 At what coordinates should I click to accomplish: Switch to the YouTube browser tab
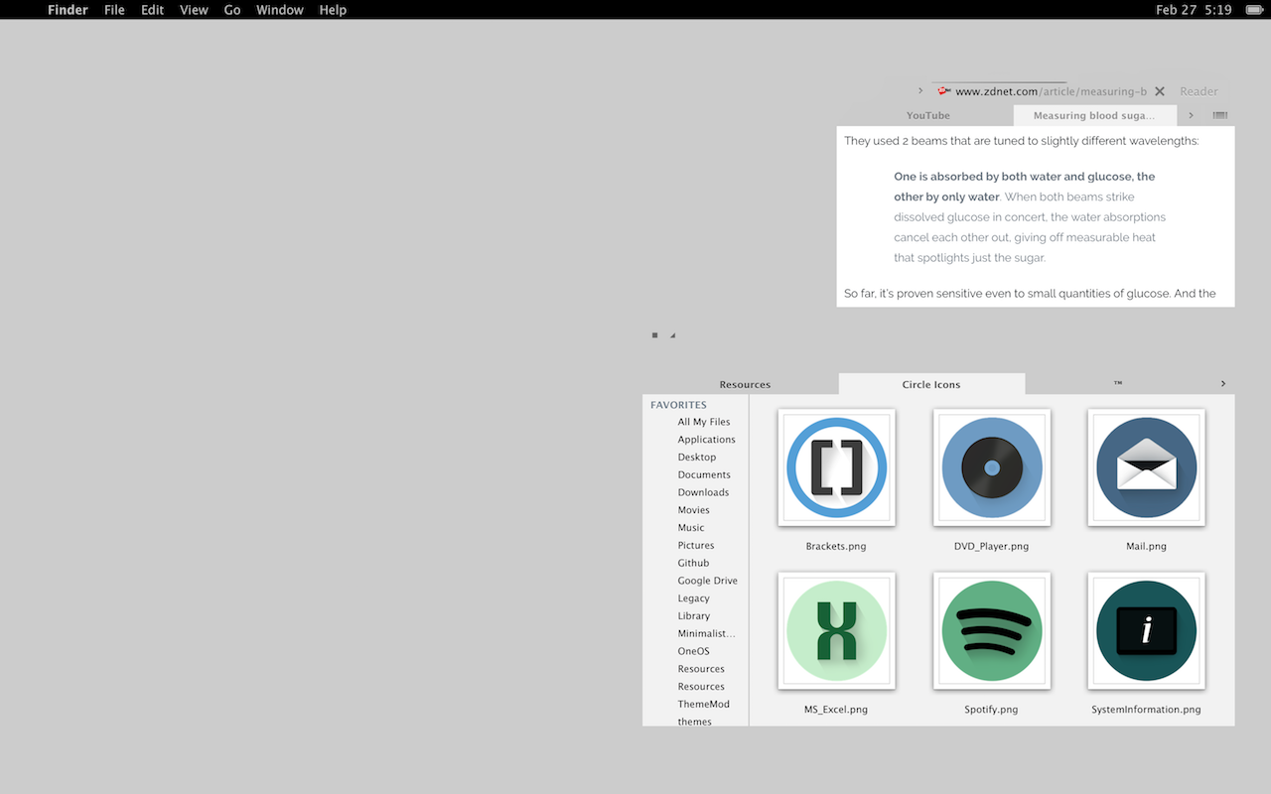[928, 116]
